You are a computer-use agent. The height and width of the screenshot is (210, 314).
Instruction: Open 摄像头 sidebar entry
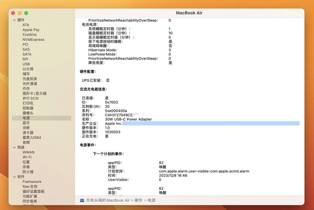point(28,113)
